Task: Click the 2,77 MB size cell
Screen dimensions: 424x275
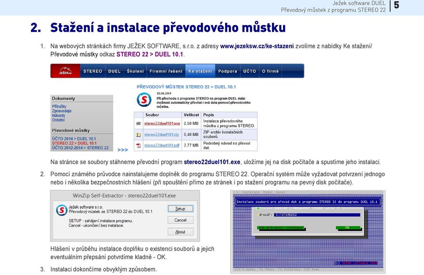Action: [191, 145]
